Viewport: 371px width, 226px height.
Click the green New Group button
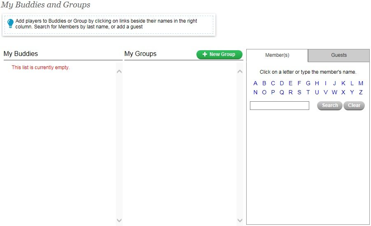pos(219,54)
